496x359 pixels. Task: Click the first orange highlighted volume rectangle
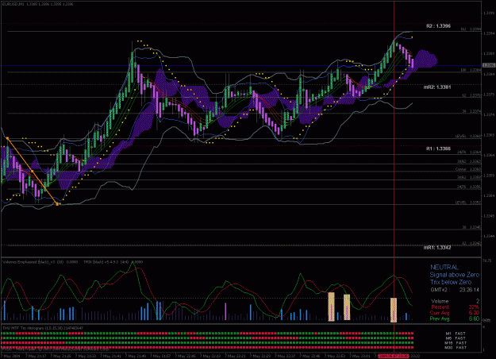click(331, 307)
